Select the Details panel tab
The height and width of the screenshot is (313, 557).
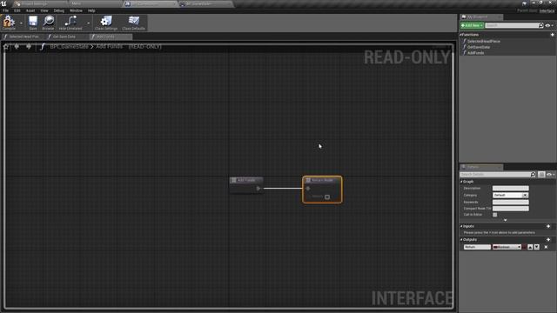480,167
